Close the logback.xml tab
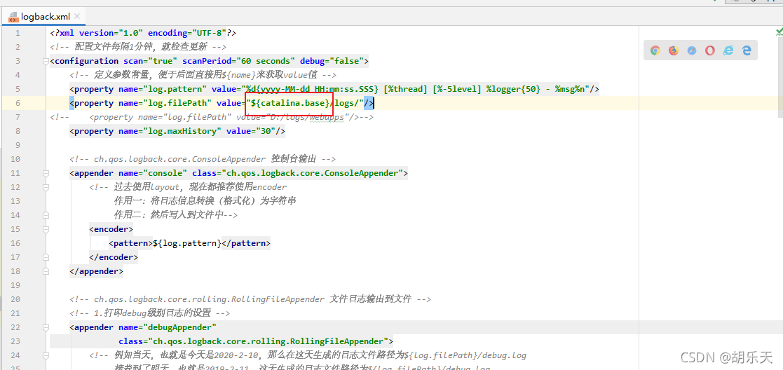 [77, 17]
